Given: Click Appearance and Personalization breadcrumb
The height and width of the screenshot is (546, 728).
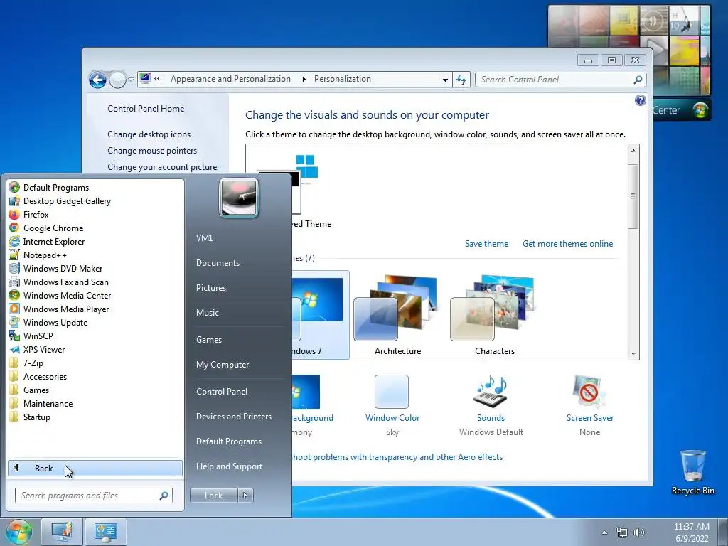Looking at the screenshot, I should click(230, 79).
